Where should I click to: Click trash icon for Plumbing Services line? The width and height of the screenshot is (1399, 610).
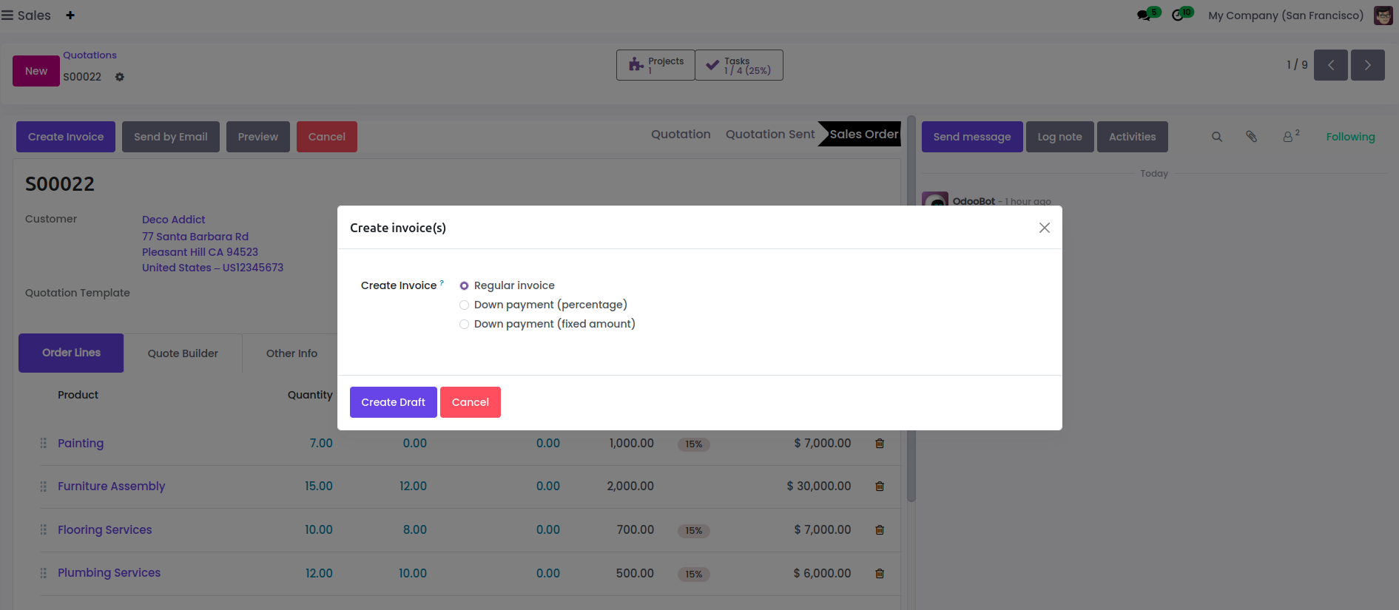tap(880, 574)
